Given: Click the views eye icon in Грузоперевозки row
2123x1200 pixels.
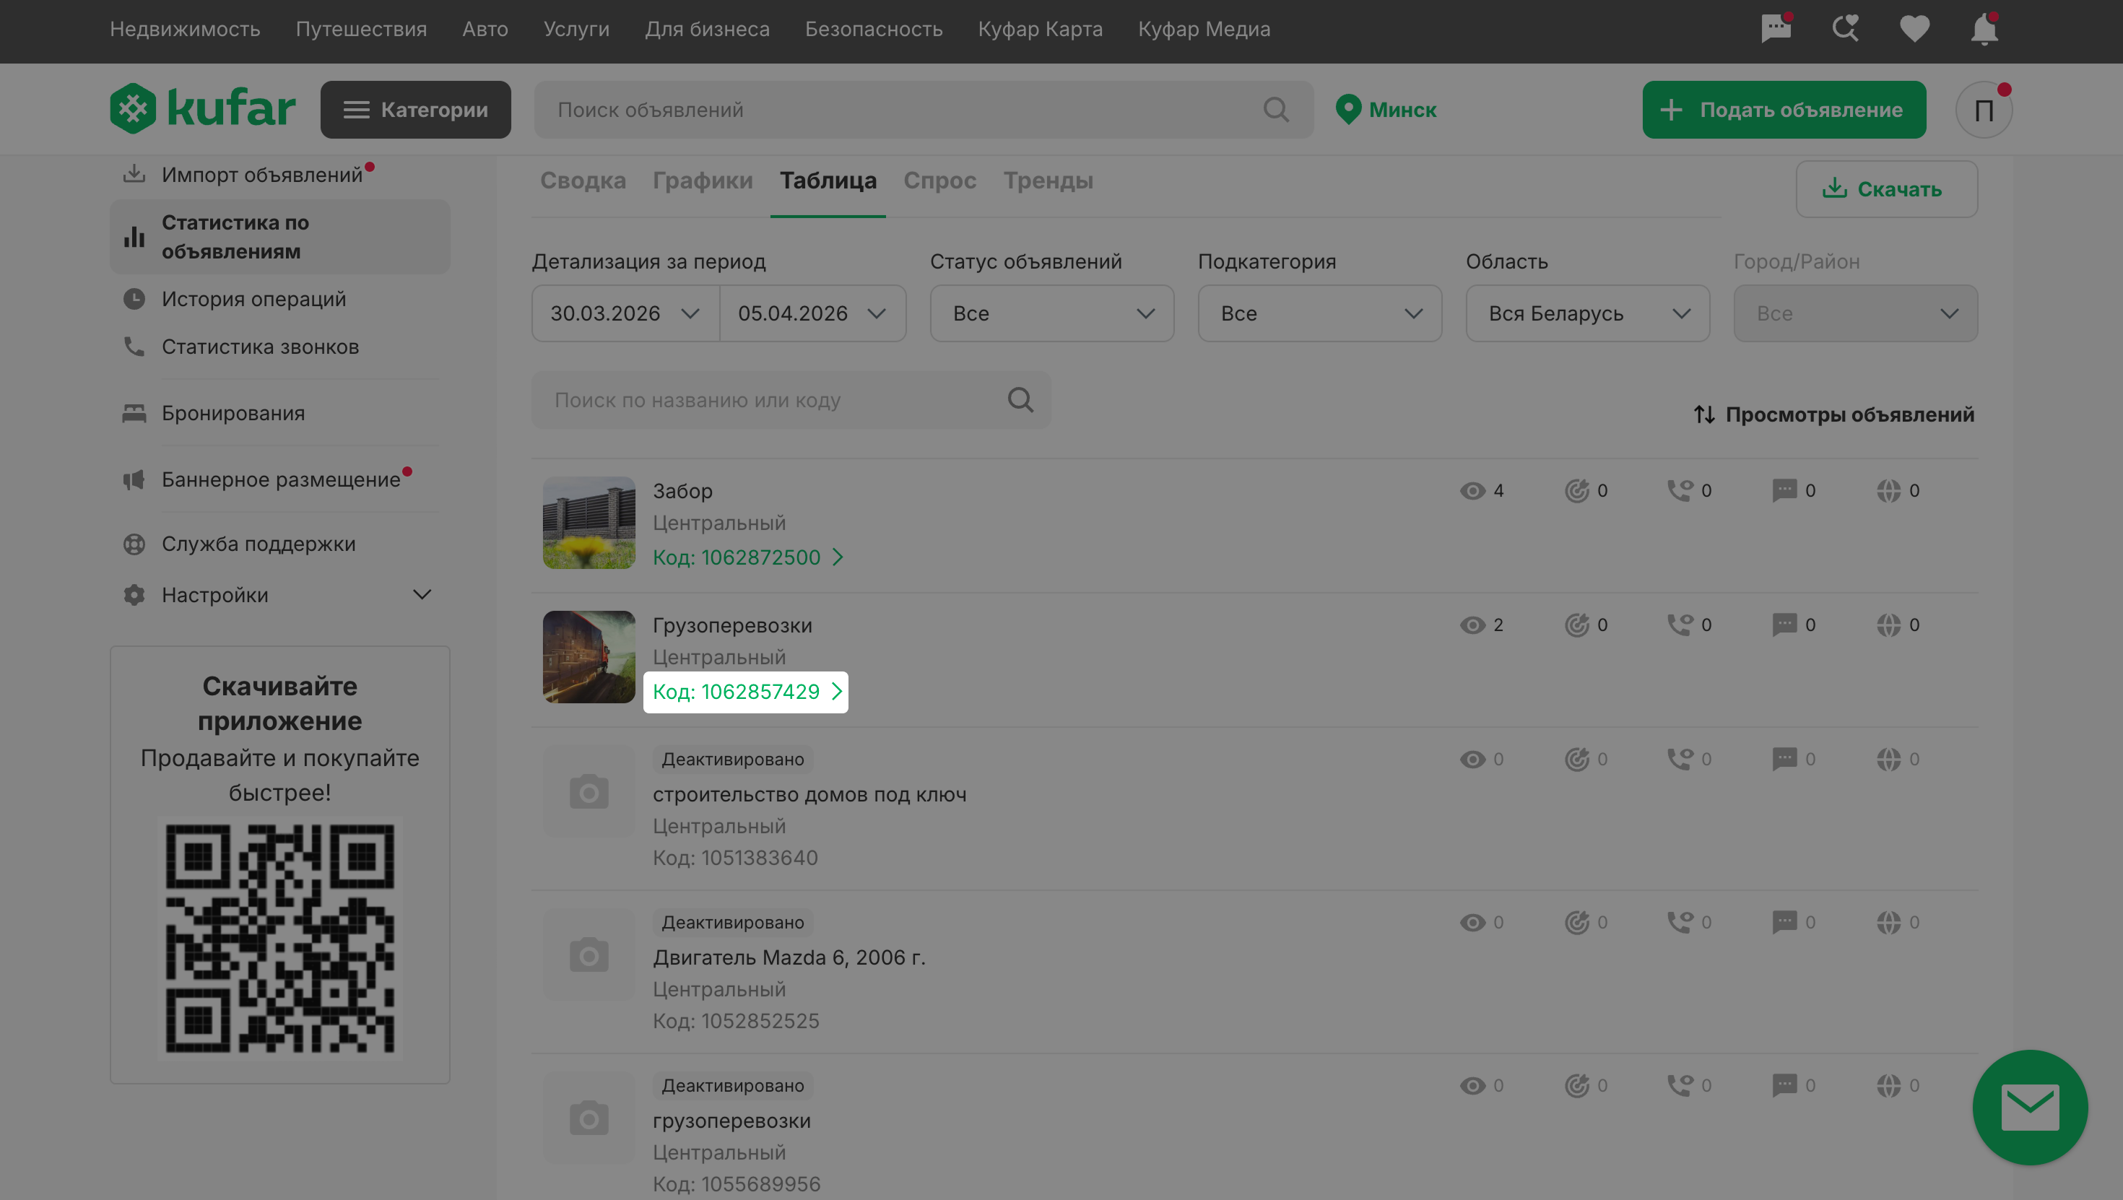Looking at the screenshot, I should click(x=1473, y=625).
